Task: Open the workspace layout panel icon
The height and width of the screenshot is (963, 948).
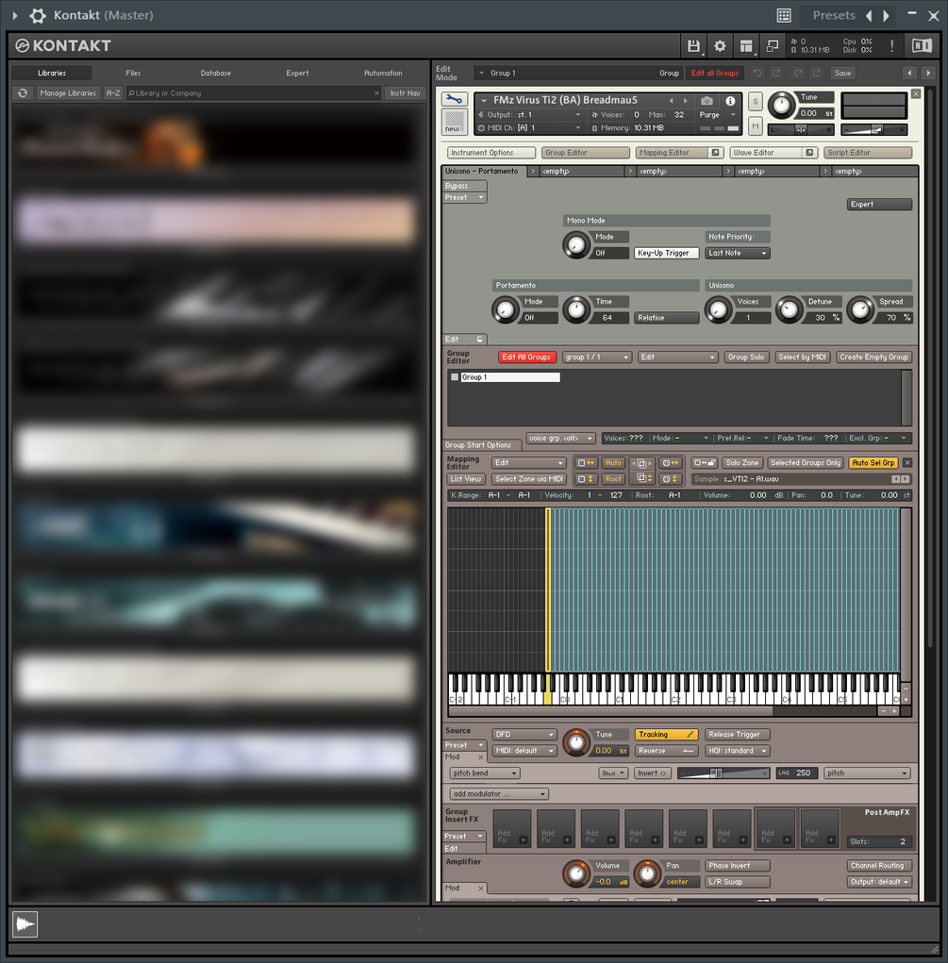Action: click(x=746, y=46)
